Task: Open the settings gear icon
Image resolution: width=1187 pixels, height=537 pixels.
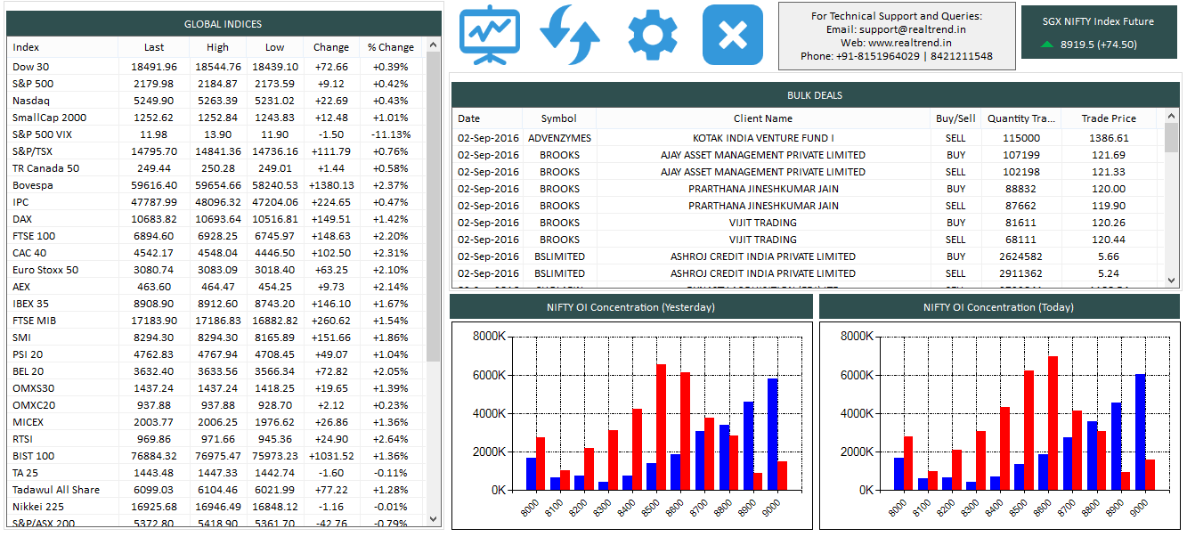Action: point(651,34)
